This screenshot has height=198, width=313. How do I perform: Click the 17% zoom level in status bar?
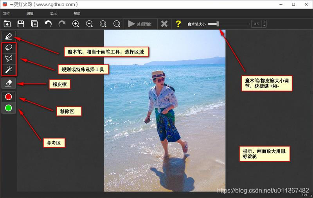tap(305, 195)
